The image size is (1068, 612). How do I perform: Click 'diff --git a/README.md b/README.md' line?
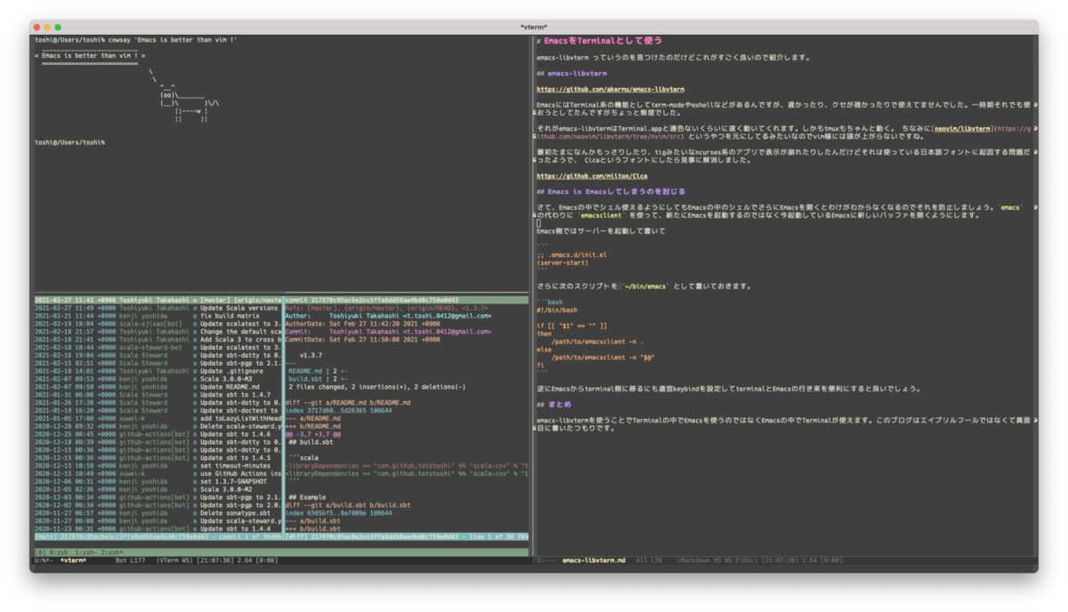click(x=348, y=403)
